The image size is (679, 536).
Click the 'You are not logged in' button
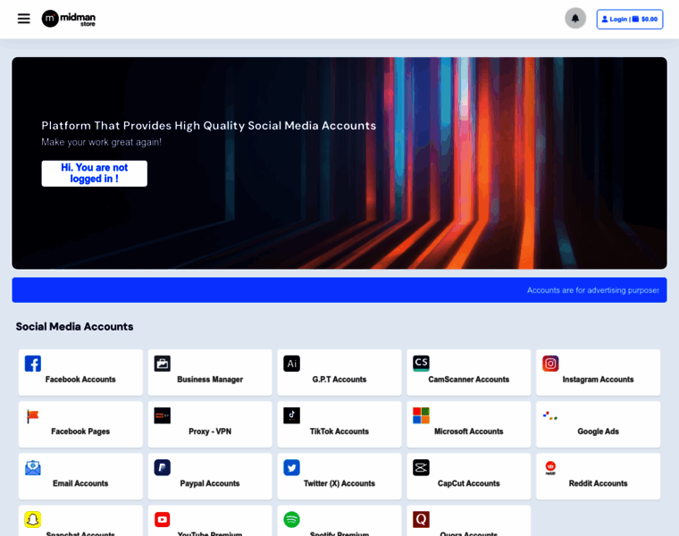[94, 173]
